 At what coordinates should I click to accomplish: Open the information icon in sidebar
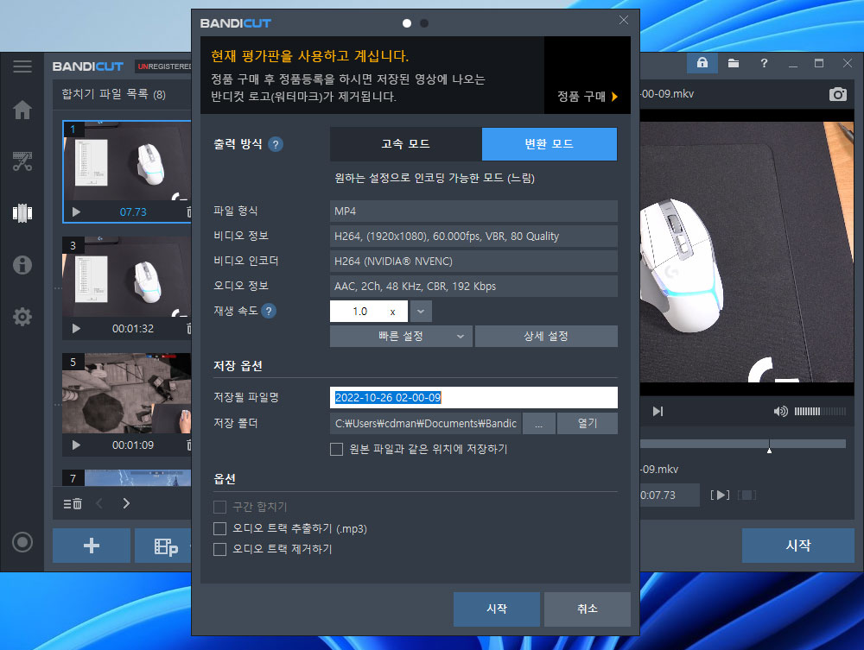[x=22, y=265]
